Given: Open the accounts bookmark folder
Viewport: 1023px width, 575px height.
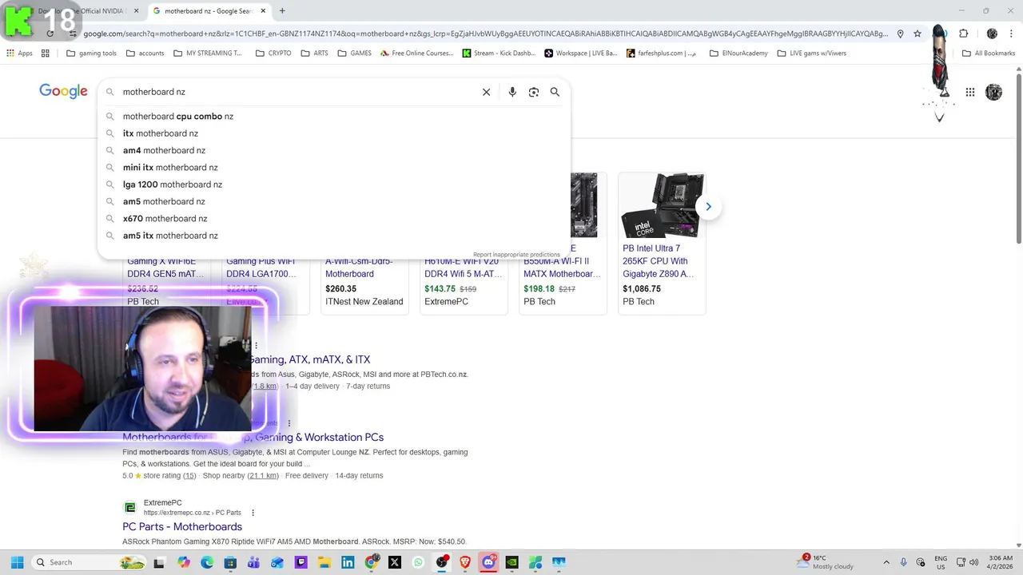Looking at the screenshot, I should 144,54.
